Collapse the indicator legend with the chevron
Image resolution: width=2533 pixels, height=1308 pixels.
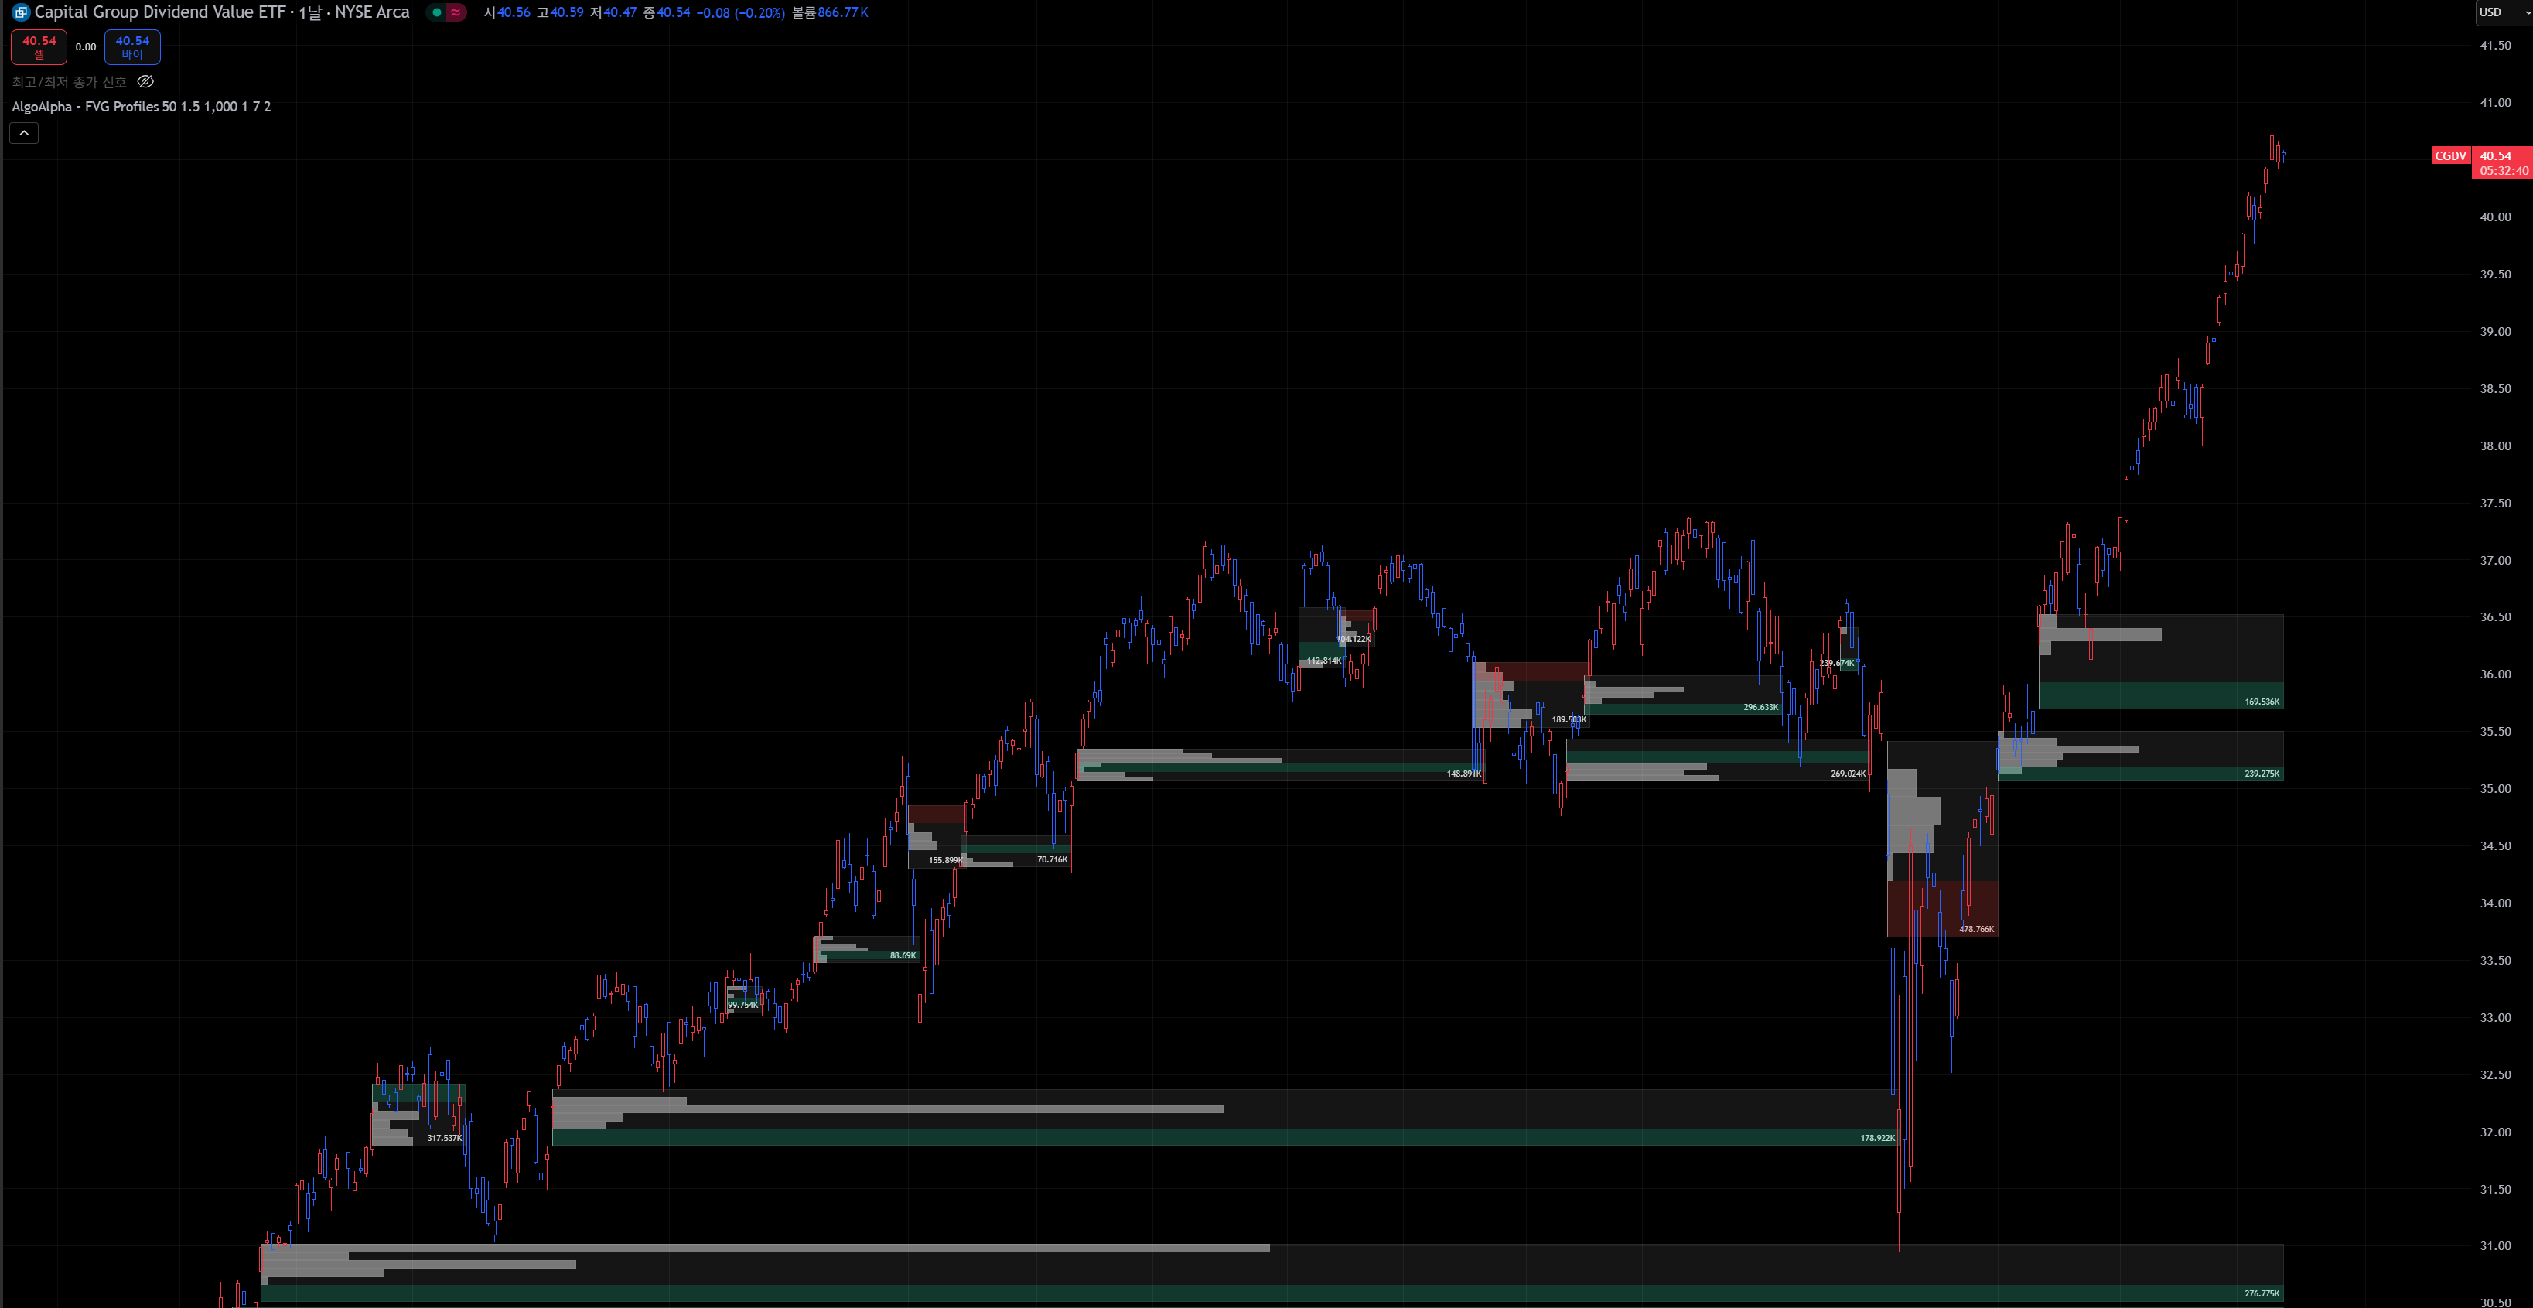click(x=24, y=133)
